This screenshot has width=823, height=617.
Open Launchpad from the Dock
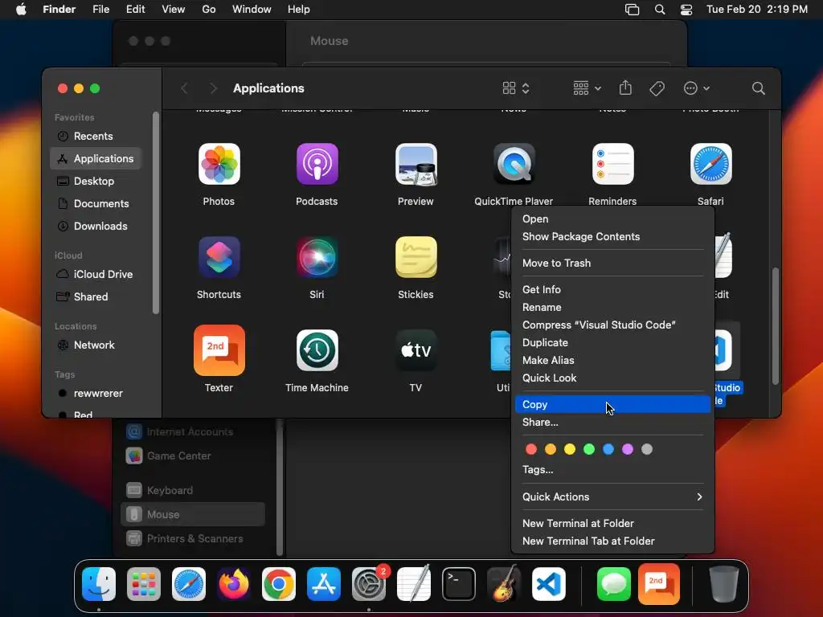coord(144,584)
